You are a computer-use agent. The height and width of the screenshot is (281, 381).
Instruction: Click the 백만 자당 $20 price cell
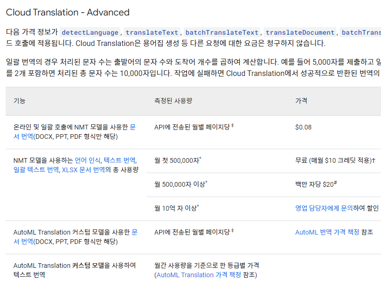click(x=316, y=184)
